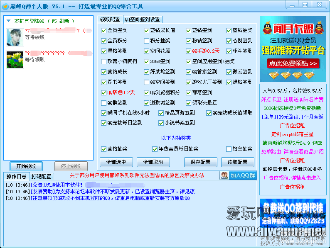
Task: Uncheck 会员签到 checkbox
Action: (x=103, y=30)
